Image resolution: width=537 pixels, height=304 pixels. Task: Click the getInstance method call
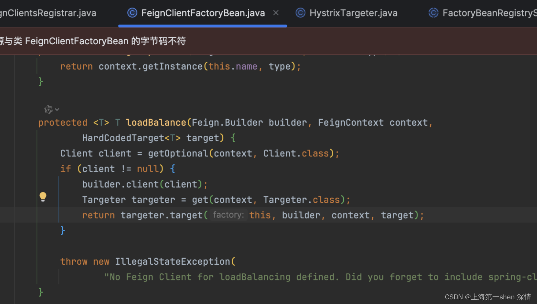click(173, 66)
